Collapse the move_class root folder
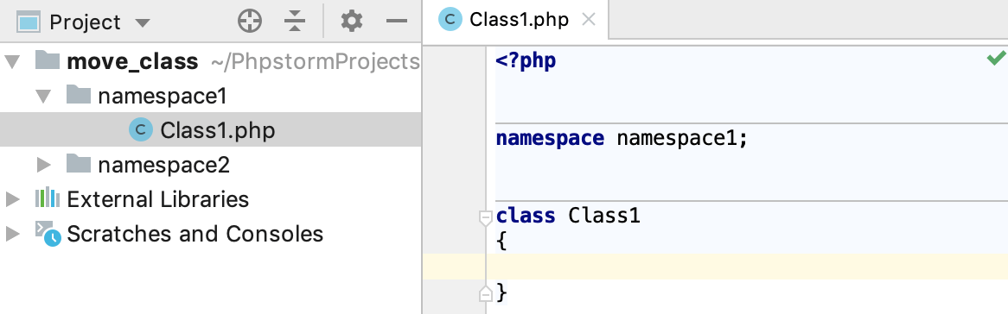The height and width of the screenshot is (314, 1008). click(12, 61)
